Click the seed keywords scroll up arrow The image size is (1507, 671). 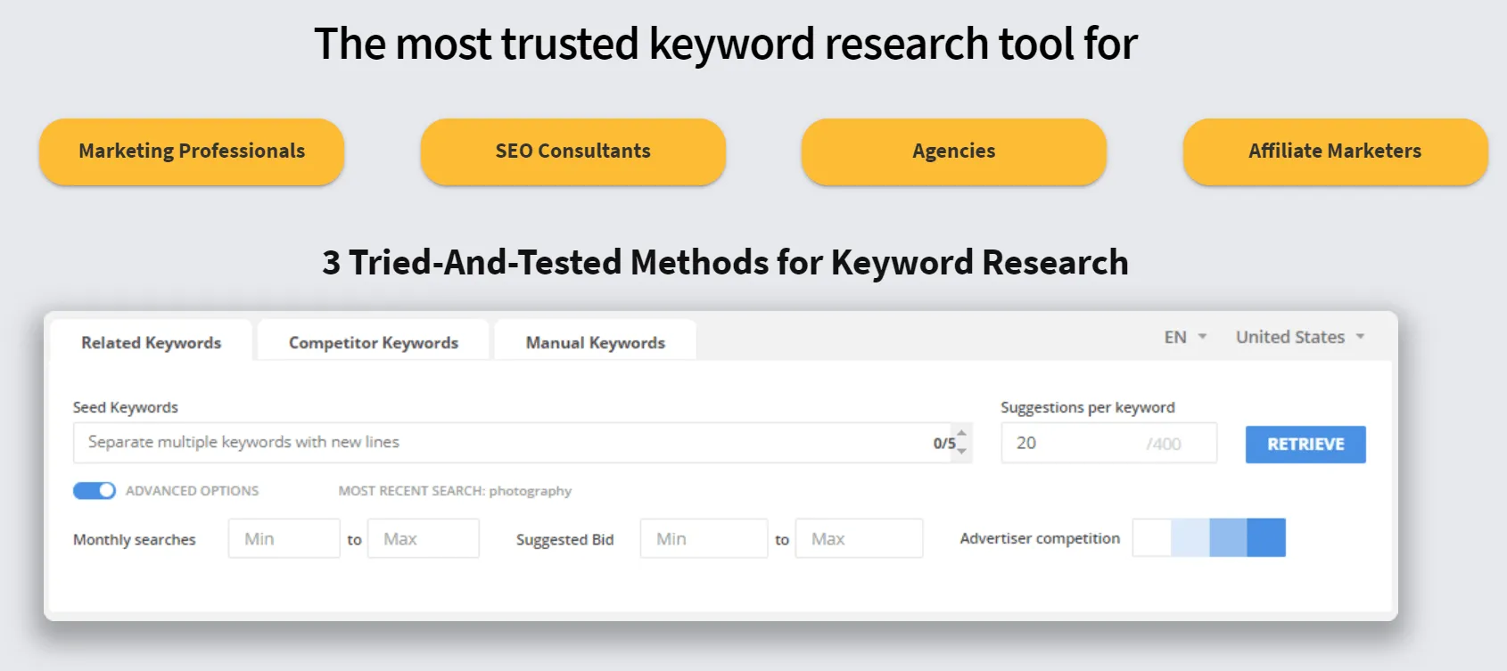[x=961, y=433]
